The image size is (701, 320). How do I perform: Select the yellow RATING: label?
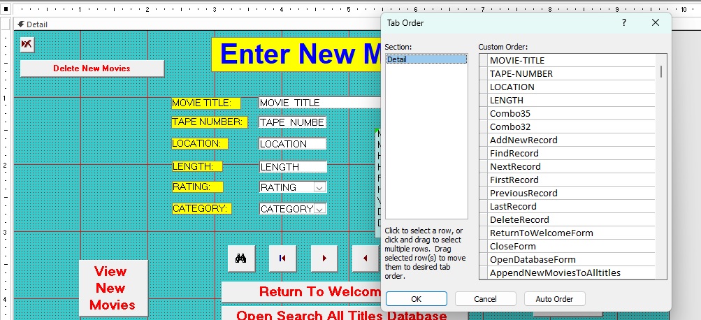(x=198, y=187)
